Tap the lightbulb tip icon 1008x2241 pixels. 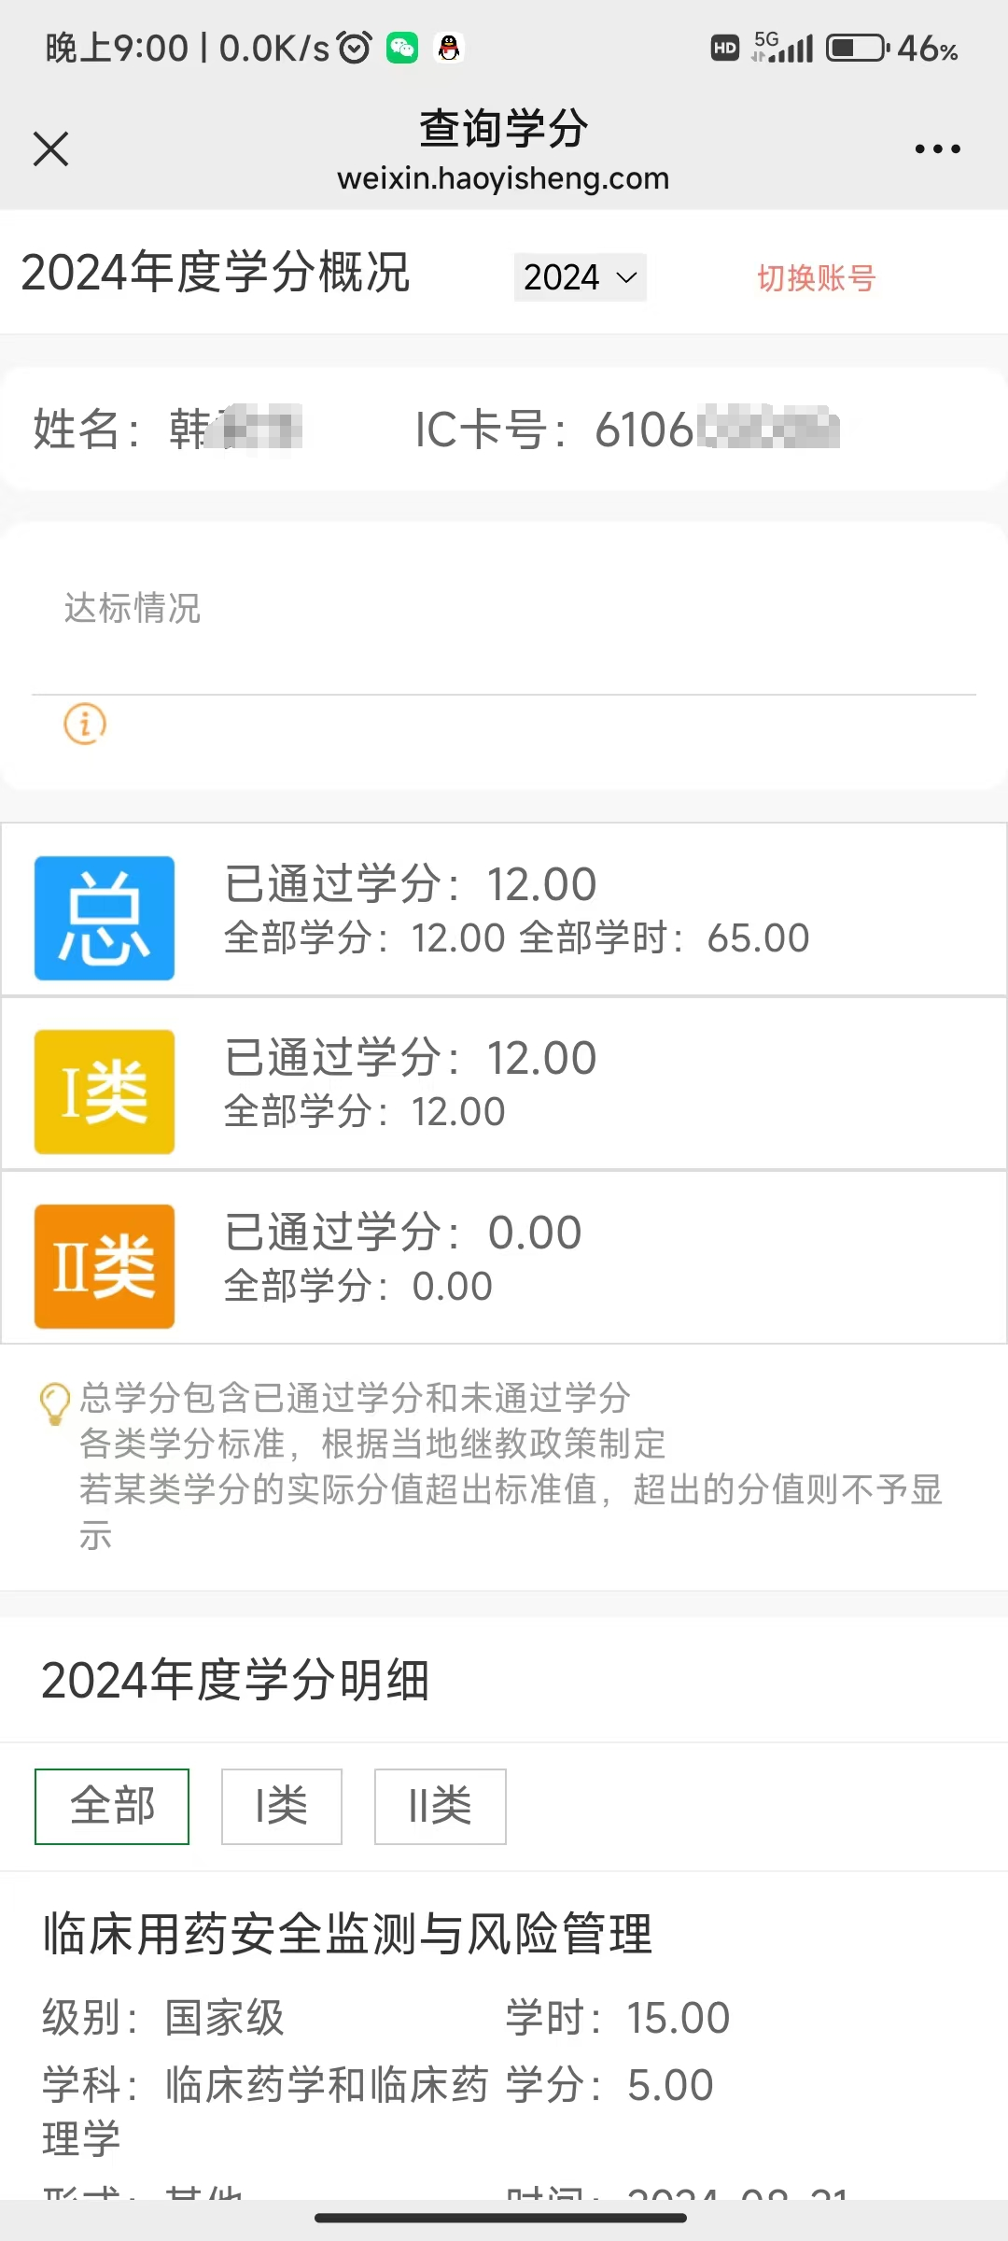[54, 1402]
